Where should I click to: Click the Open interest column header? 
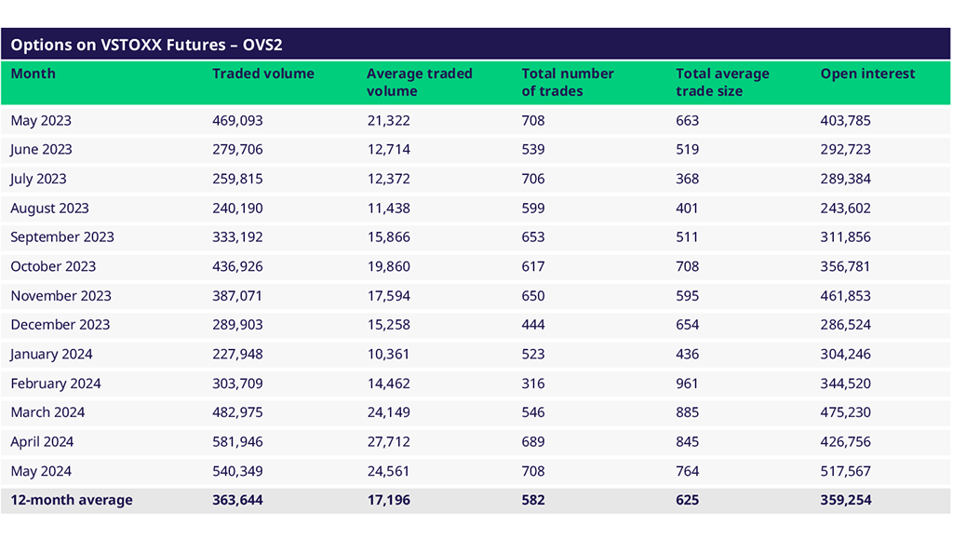[x=867, y=74]
